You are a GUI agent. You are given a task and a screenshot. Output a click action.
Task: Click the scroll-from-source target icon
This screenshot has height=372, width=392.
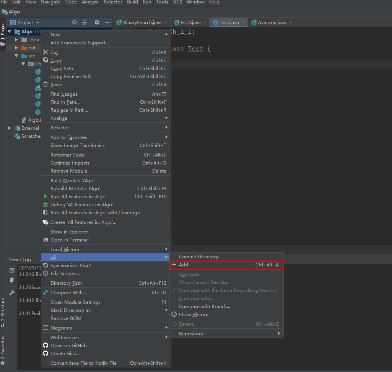75,23
